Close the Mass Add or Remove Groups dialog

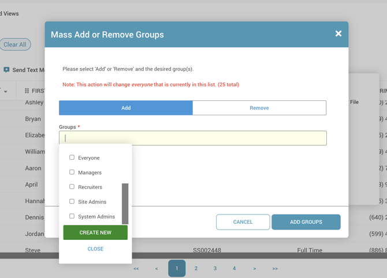(x=338, y=34)
